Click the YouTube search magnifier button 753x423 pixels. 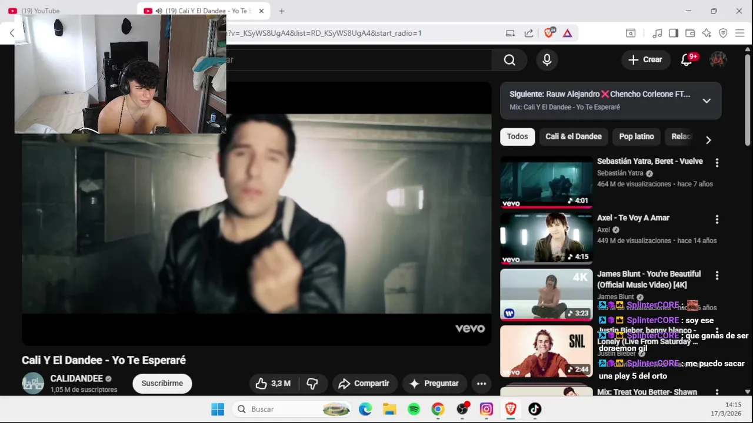click(x=509, y=60)
